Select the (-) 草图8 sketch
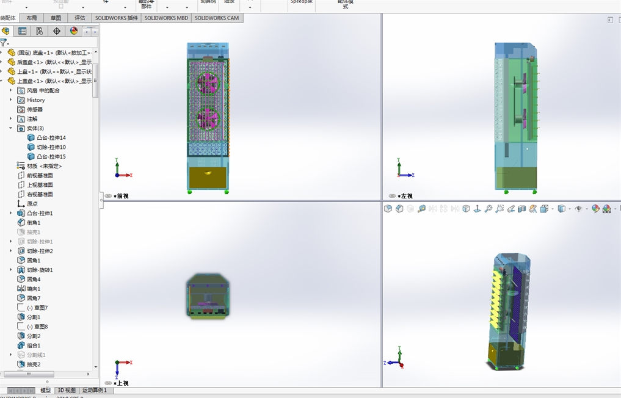621x398 pixels. (32, 327)
